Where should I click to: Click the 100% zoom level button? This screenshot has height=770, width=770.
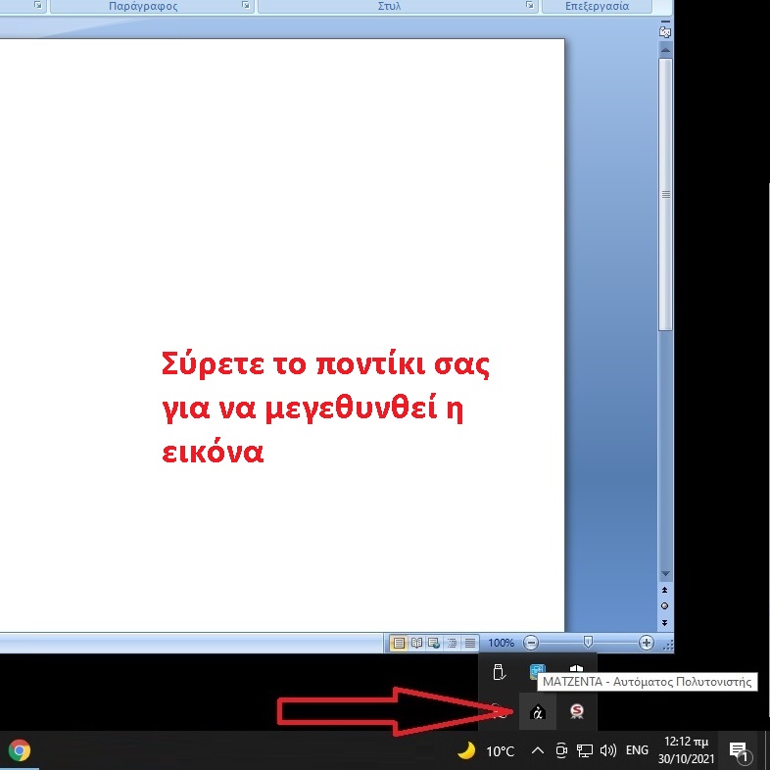tap(501, 643)
